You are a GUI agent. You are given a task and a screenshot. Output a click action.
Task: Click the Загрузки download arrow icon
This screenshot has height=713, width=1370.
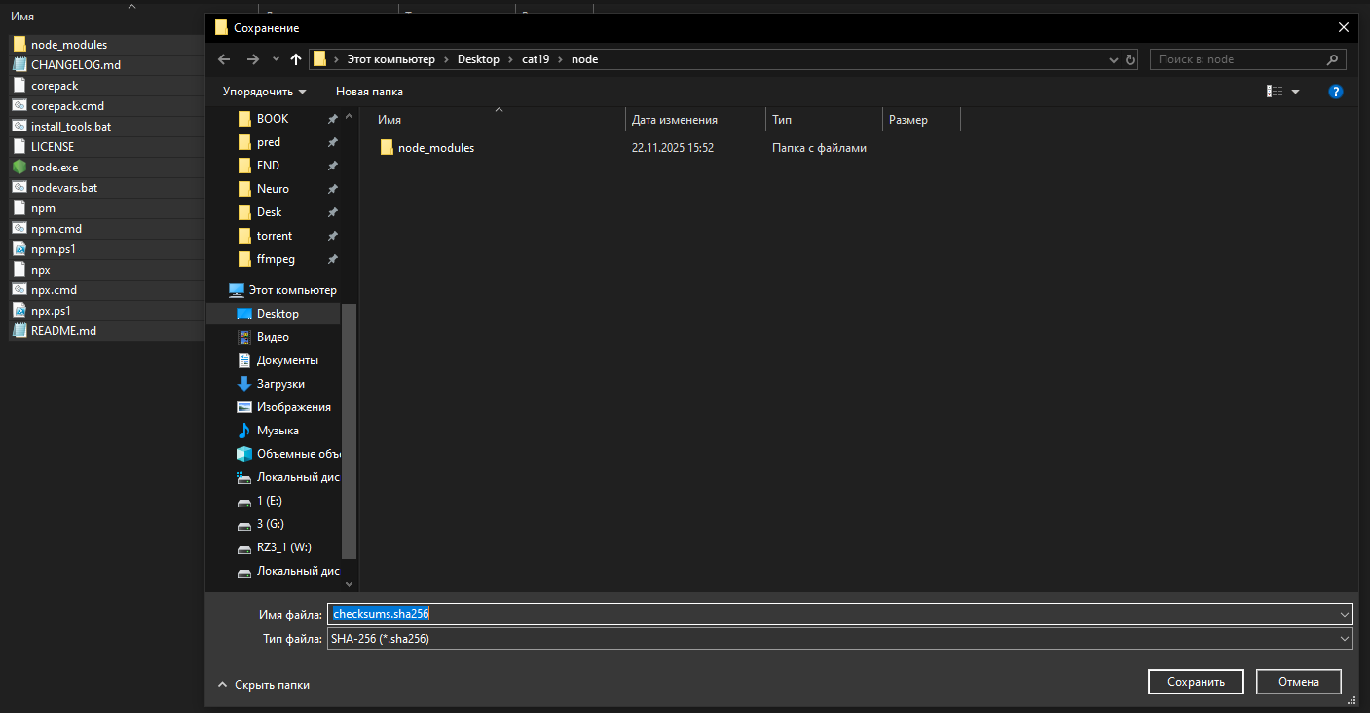(x=245, y=384)
